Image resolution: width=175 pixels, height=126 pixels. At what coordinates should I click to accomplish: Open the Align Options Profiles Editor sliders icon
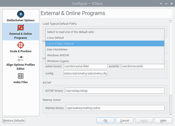click(x=21, y=59)
